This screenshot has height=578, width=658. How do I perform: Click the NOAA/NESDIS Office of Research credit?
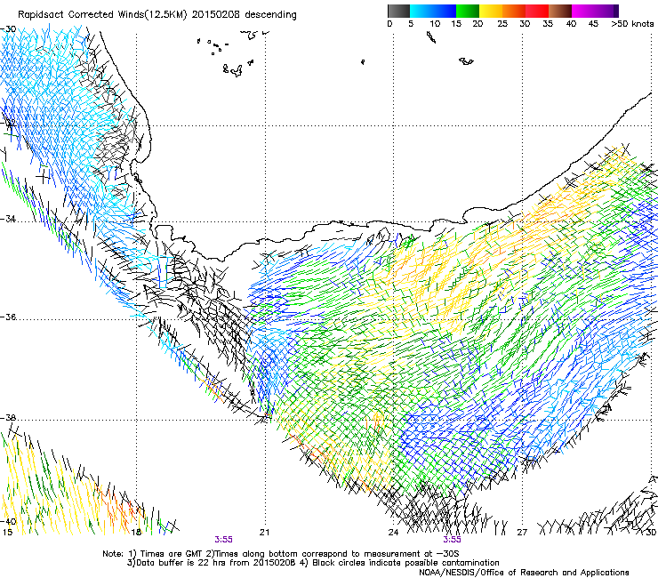524,573
